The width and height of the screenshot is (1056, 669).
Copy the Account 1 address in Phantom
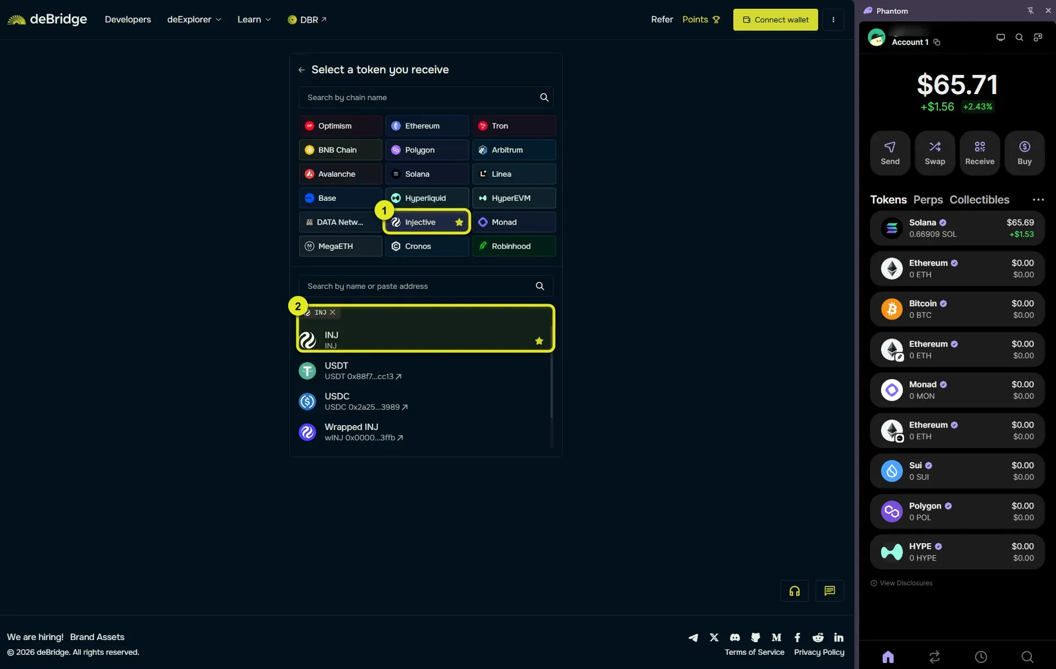937,42
